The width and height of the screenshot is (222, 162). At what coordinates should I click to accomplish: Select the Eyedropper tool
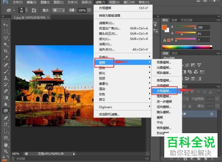(x=6, y=58)
